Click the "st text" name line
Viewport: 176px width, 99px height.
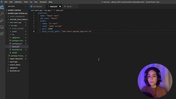point(50,24)
